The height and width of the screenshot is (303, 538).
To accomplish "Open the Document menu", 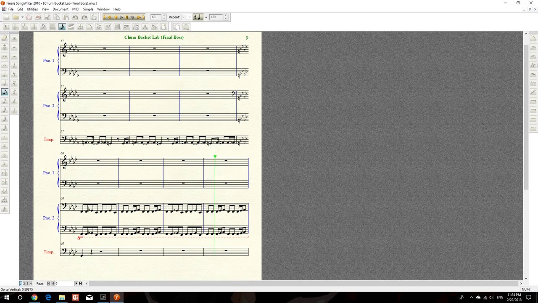I will click(61, 9).
